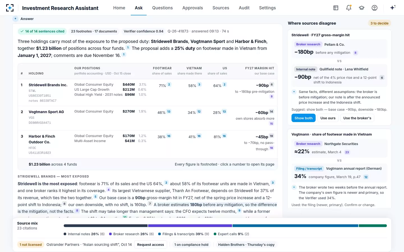Screen dimensions: 404x252
Task: Open the Settings tab
Action: pyautogui.click(x=267, y=8)
